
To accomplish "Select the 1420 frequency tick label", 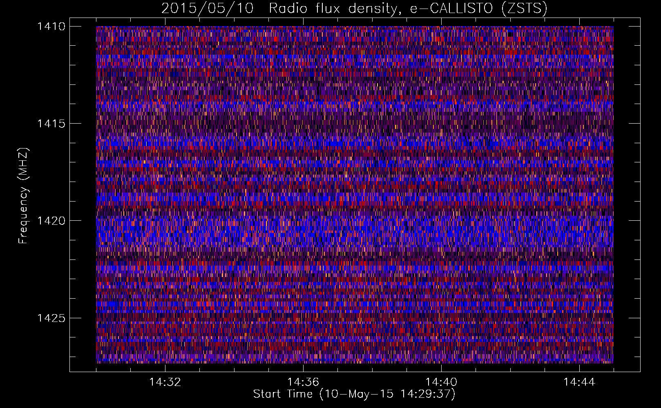I will coord(51,221).
